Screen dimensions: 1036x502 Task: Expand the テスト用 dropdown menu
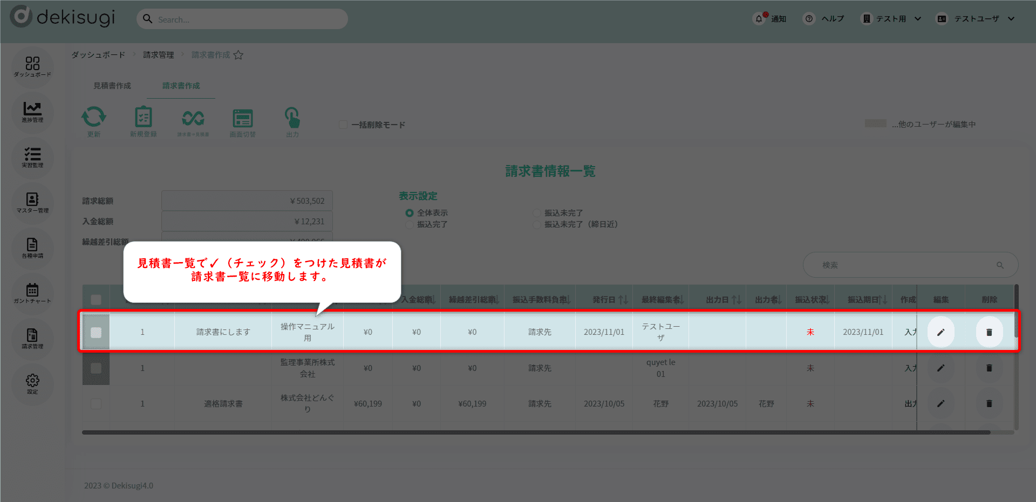pyautogui.click(x=891, y=19)
